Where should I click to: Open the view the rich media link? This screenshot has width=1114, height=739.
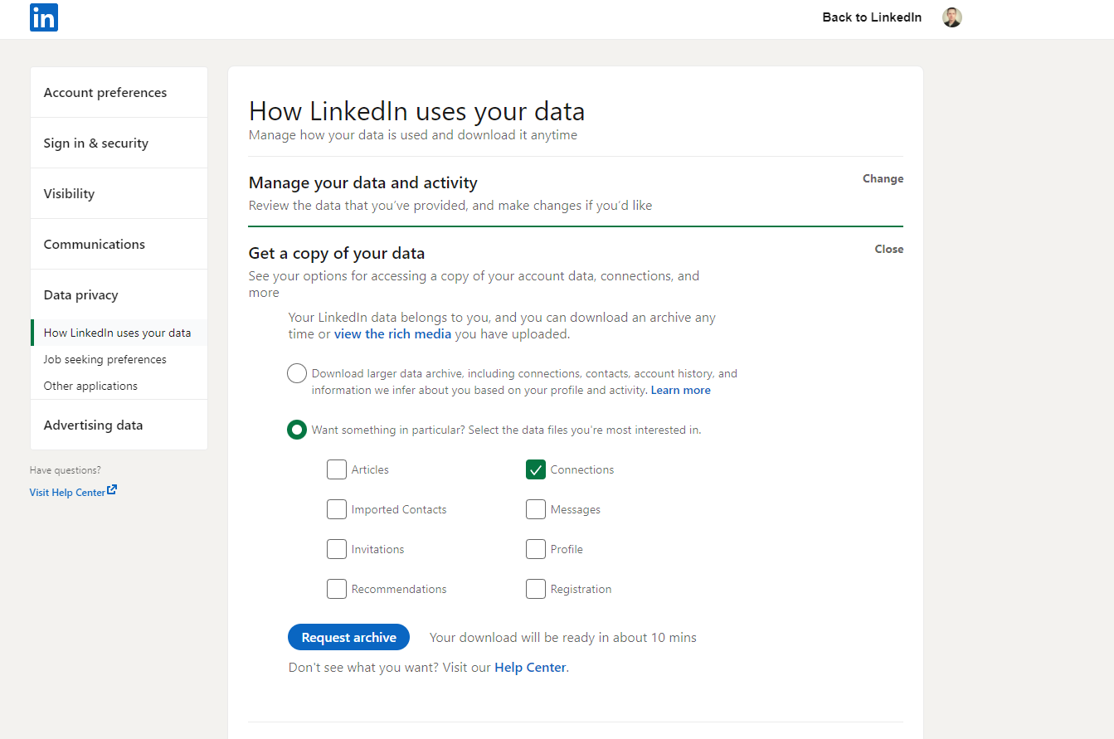pos(392,333)
